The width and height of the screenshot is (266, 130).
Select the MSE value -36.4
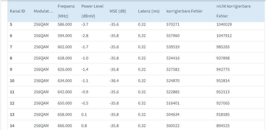click(114, 81)
